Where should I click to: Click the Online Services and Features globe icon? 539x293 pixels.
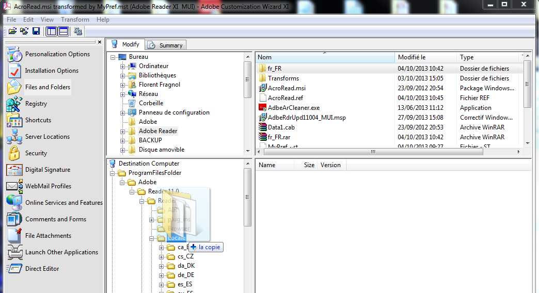click(x=14, y=203)
